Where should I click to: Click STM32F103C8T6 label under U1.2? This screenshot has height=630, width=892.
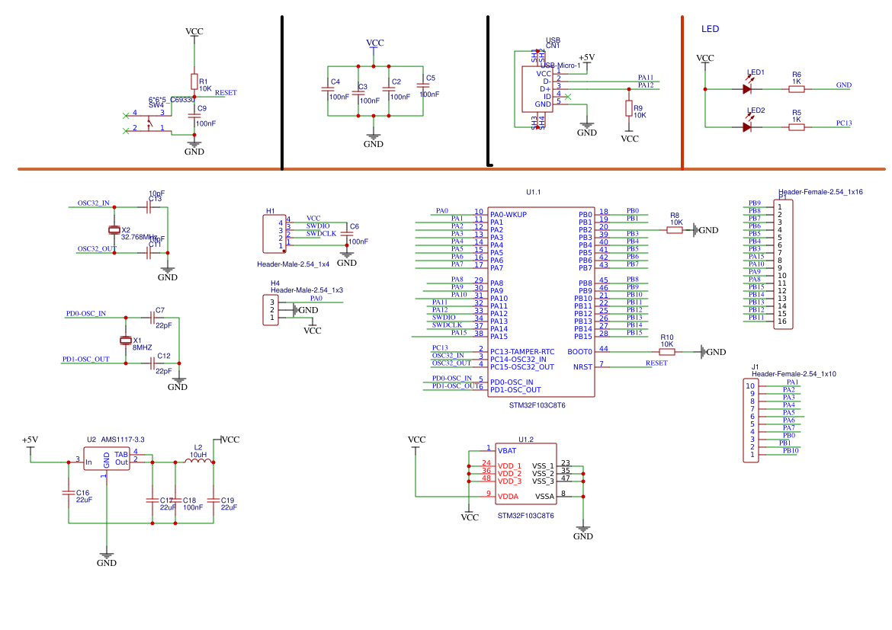[x=525, y=516]
